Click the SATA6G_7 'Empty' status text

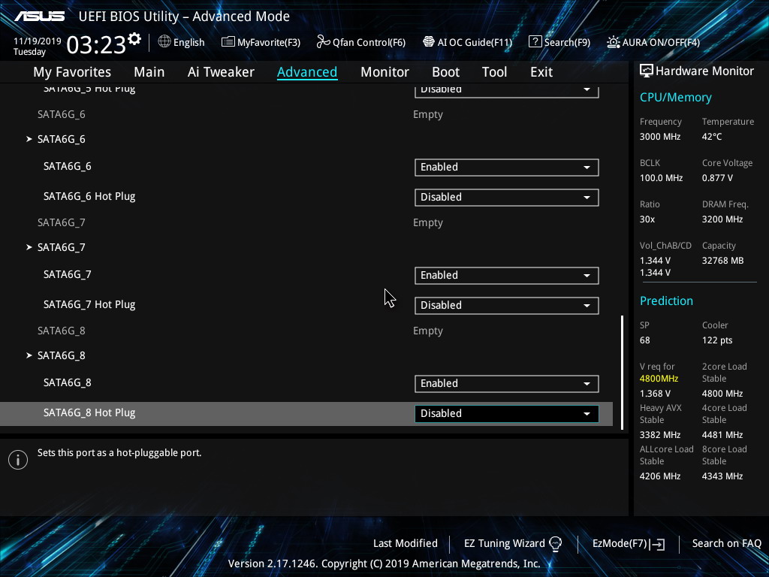(427, 222)
